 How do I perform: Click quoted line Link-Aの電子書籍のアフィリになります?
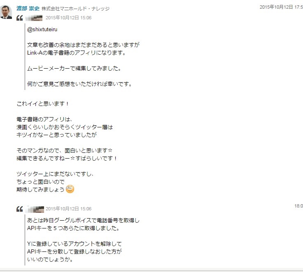click(77, 53)
